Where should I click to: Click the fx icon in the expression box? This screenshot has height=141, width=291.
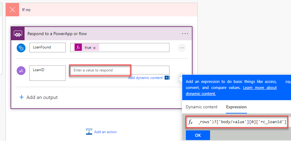(191, 122)
